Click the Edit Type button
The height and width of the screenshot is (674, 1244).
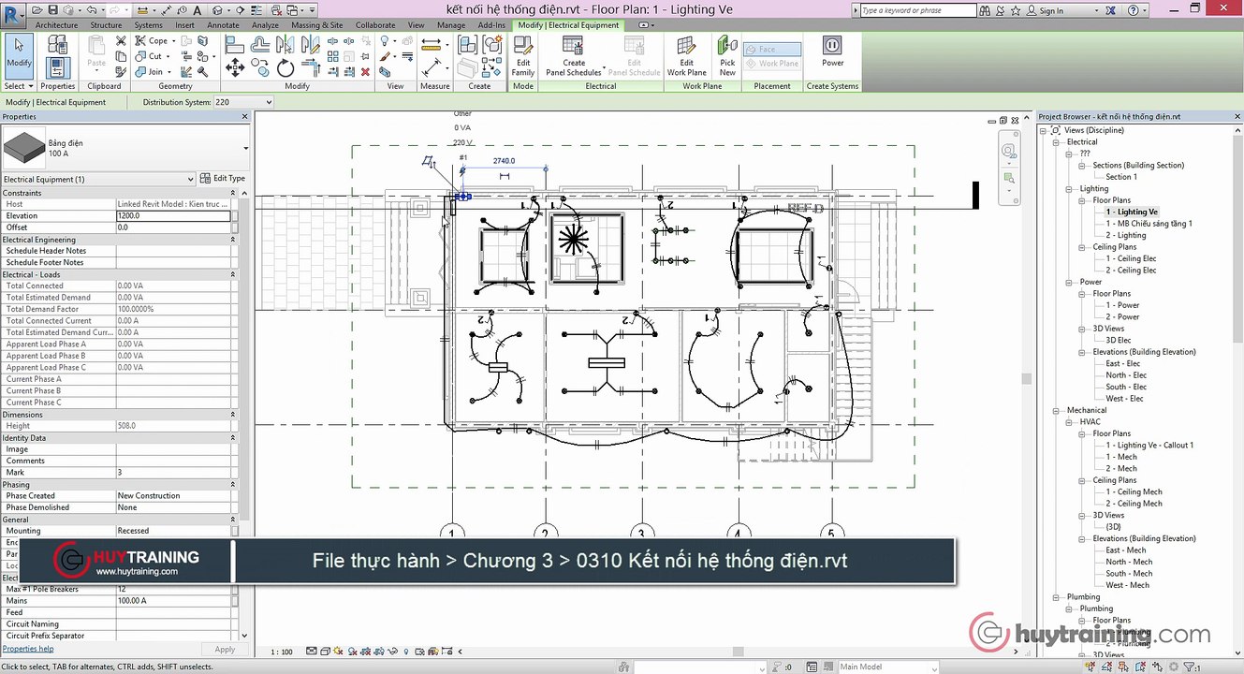coord(223,179)
